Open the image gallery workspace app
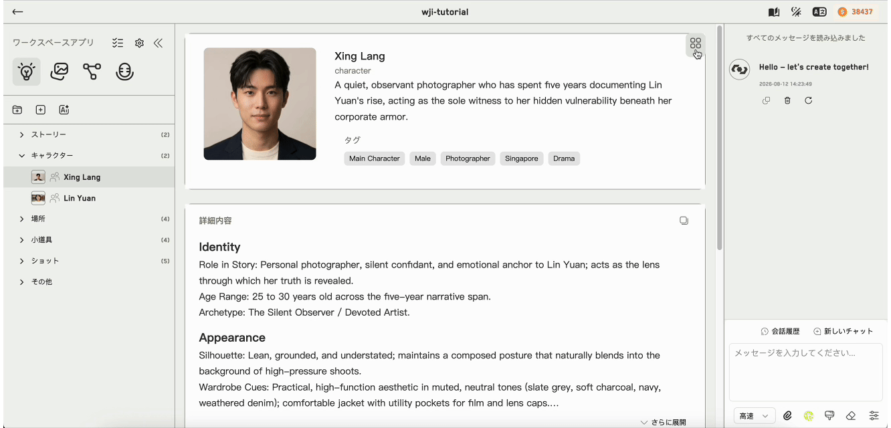891x428 pixels. 60,72
